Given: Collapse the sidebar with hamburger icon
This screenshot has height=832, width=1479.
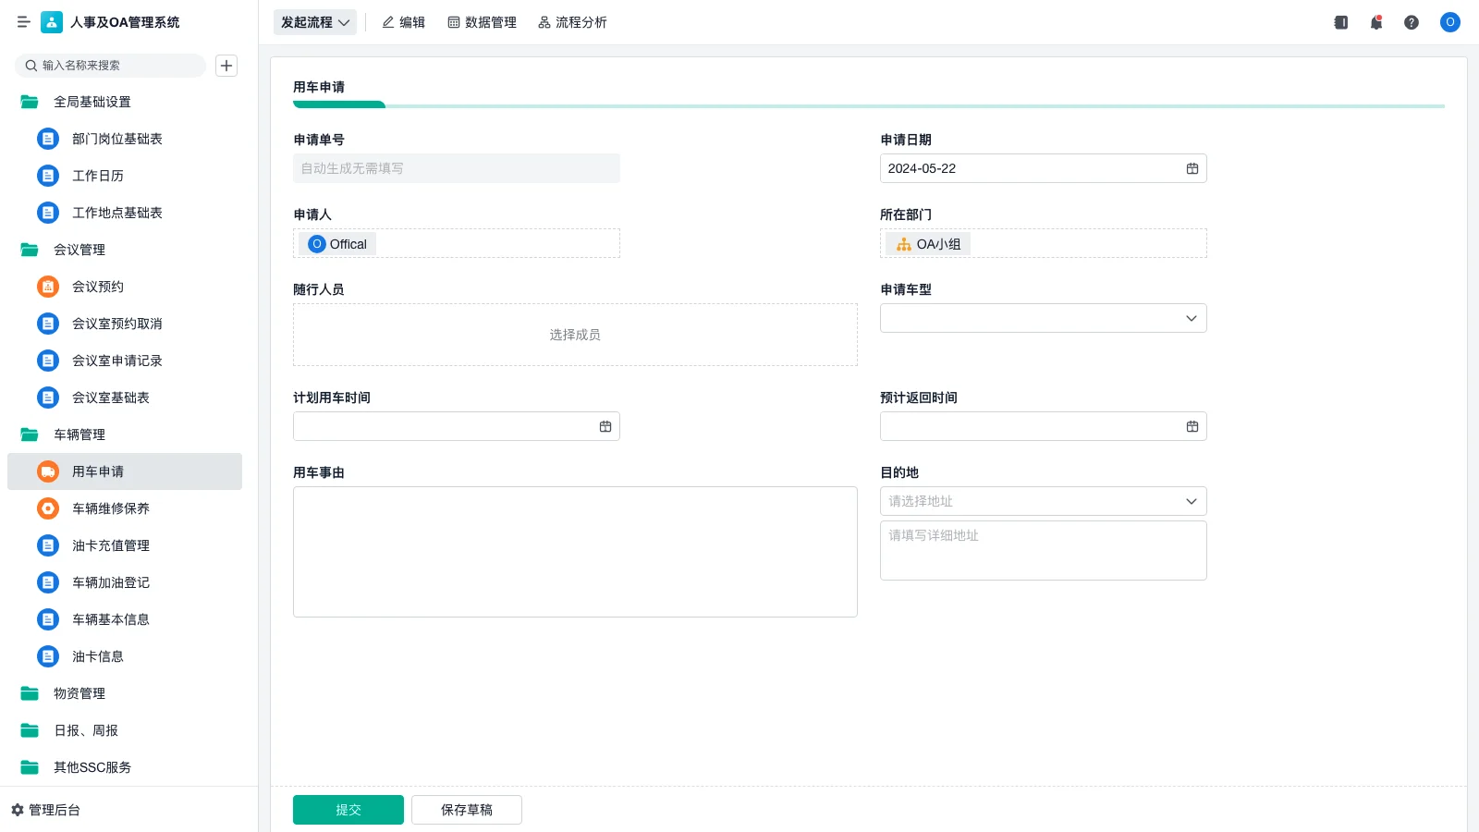Looking at the screenshot, I should (x=24, y=22).
